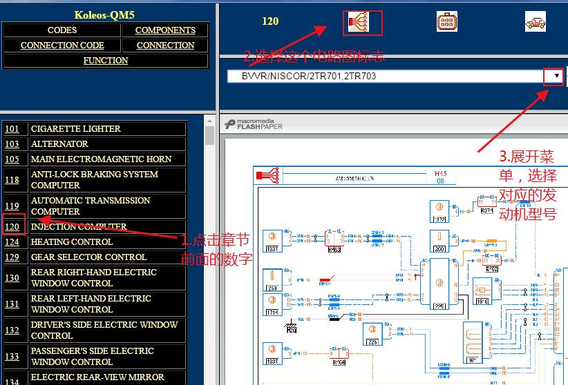Select AUTOMATIC TRANSMISSION COMPUTER text

pyautogui.click(x=91, y=206)
